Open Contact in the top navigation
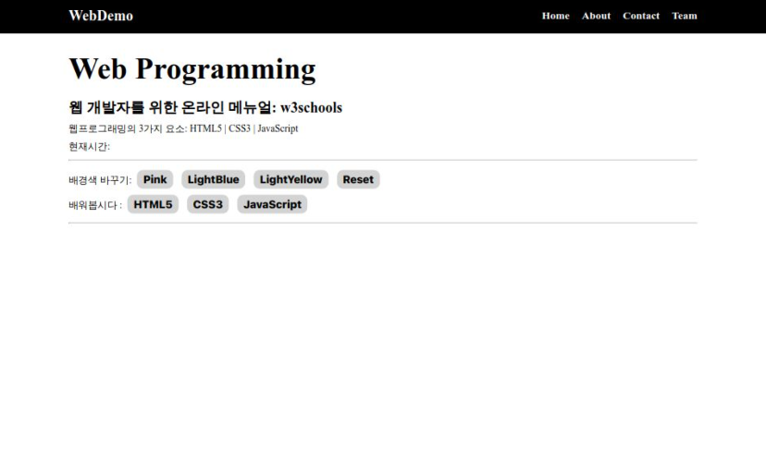This screenshot has width=766, height=474. tap(640, 16)
